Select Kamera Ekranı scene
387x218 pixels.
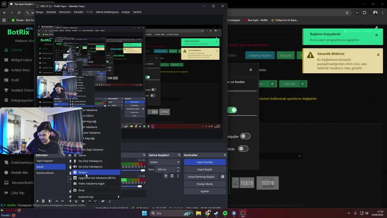[50, 173]
